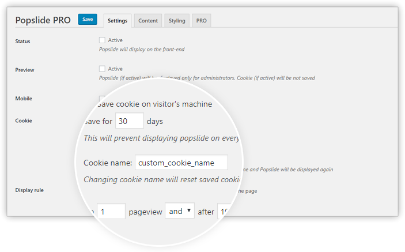
Task: Enable the Preview Active checkbox
Action: (x=103, y=69)
